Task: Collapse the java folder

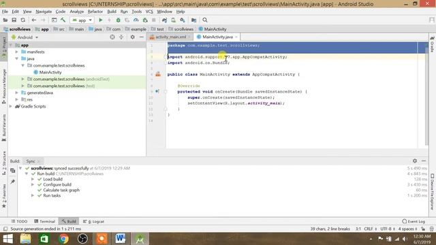Action: coord(16,59)
